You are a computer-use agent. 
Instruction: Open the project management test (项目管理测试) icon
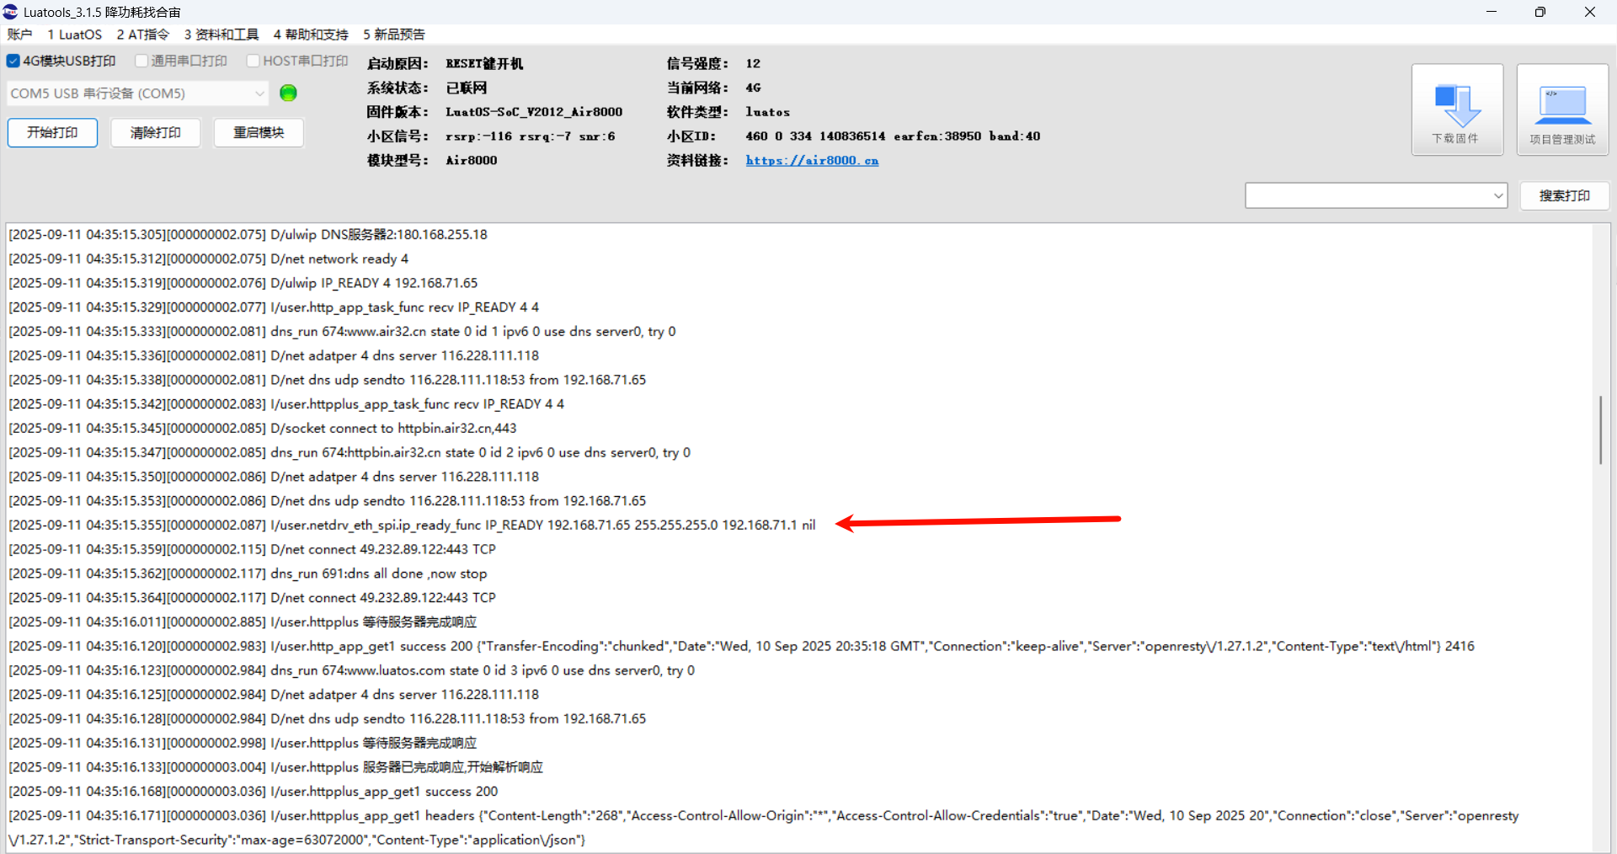click(x=1562, y=109)
